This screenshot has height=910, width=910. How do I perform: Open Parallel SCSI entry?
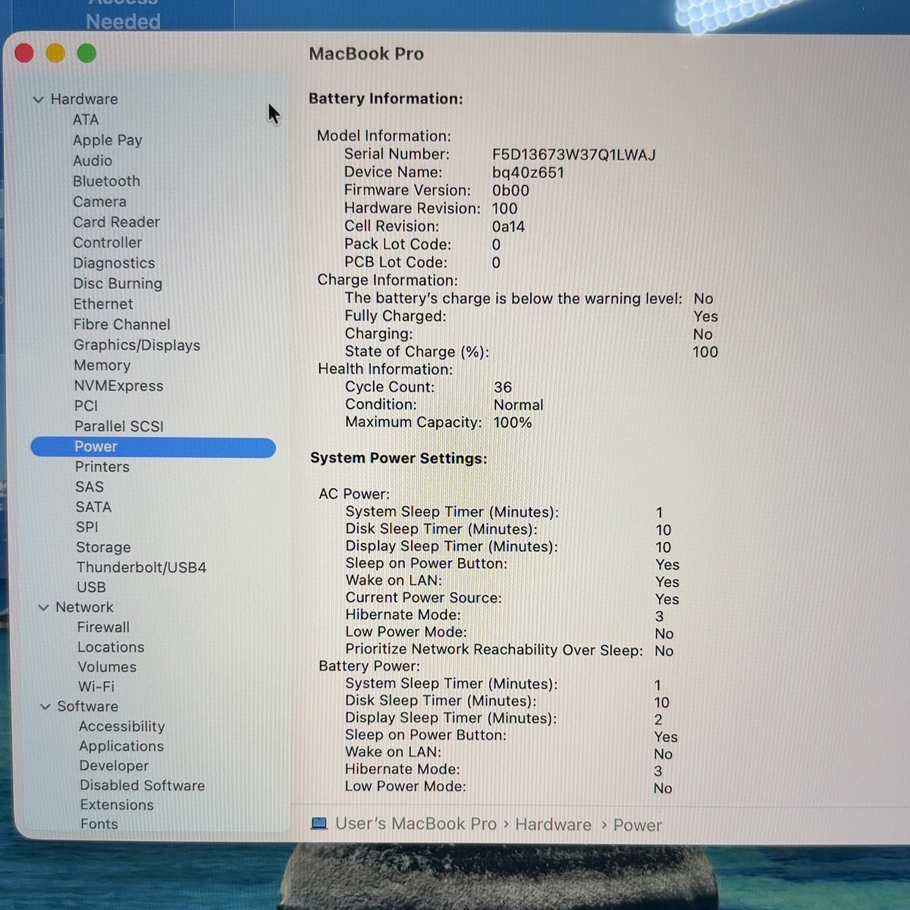(x=119, y=426)
